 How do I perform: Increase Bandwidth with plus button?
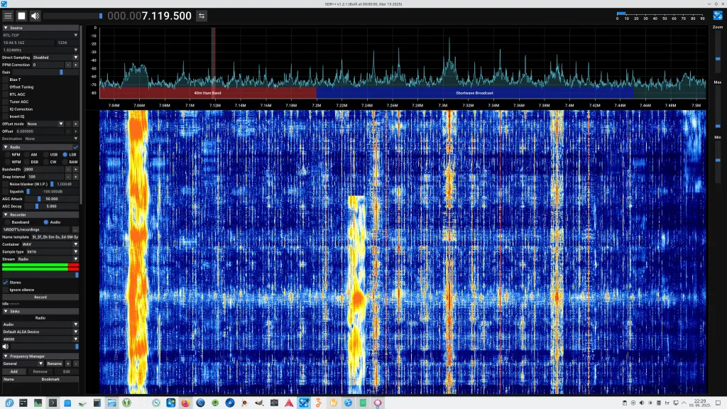pos(75,169)
